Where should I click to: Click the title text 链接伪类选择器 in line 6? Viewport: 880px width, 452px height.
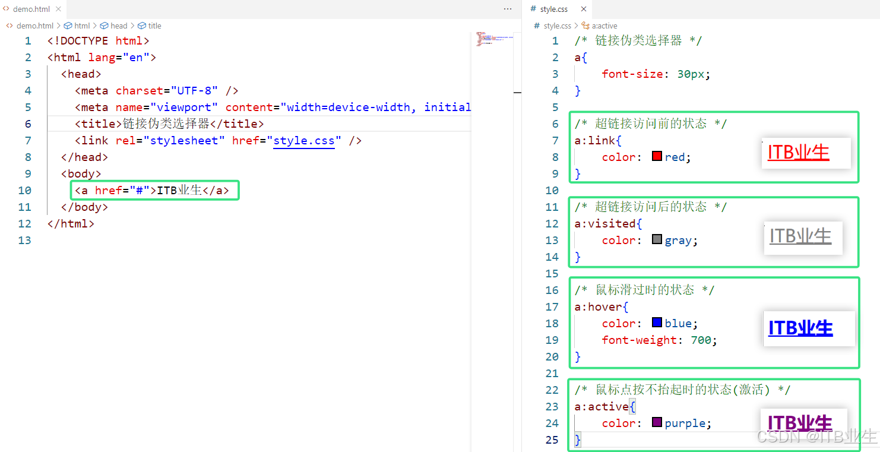tap(166, 124)
